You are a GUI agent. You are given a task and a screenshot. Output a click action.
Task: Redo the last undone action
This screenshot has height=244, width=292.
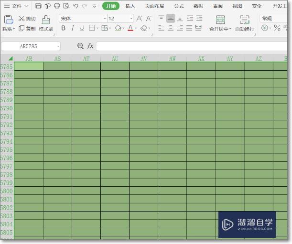point(85,6)
